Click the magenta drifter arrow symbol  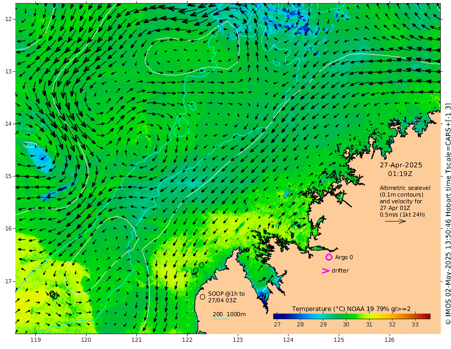tap(325, 270)
